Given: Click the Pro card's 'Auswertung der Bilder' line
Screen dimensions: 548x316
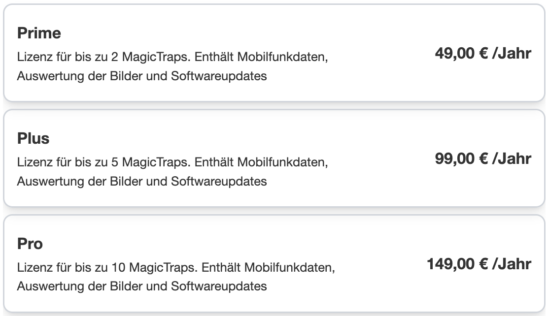Looking at the screenshot, I should 142,286.
